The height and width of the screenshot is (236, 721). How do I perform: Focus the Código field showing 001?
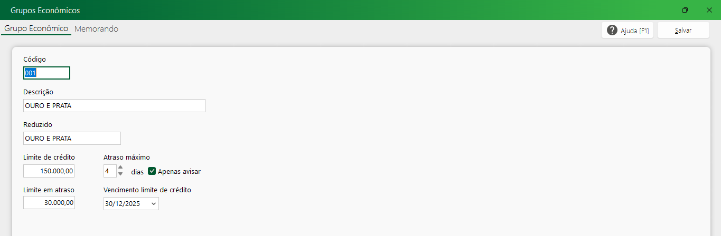pyautogui.click(x=46, y=73)
